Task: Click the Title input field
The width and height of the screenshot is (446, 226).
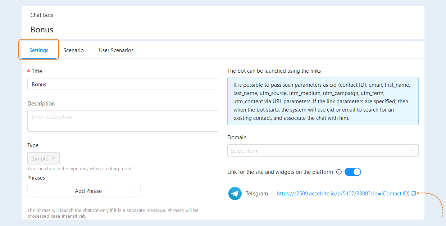Action: [x=123, y=84]
